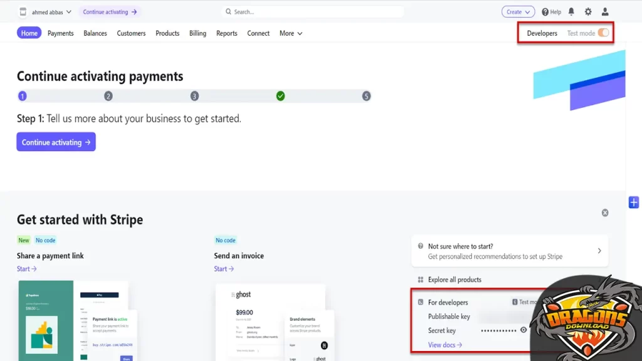Image resolution: width=642 pixels, height=361 pixels.
Task: Open the Customers tab
Action: (131, 33)
